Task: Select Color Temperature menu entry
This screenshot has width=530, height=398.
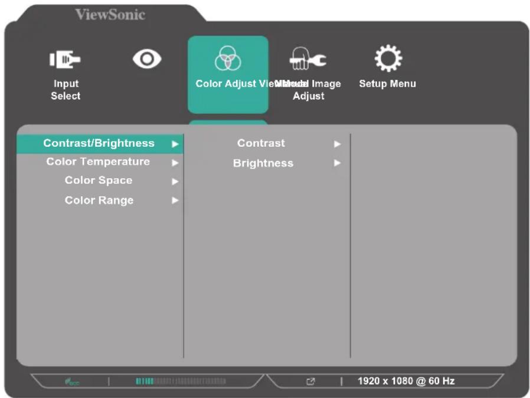Action: pyautogui.click(x=98, y=162)
